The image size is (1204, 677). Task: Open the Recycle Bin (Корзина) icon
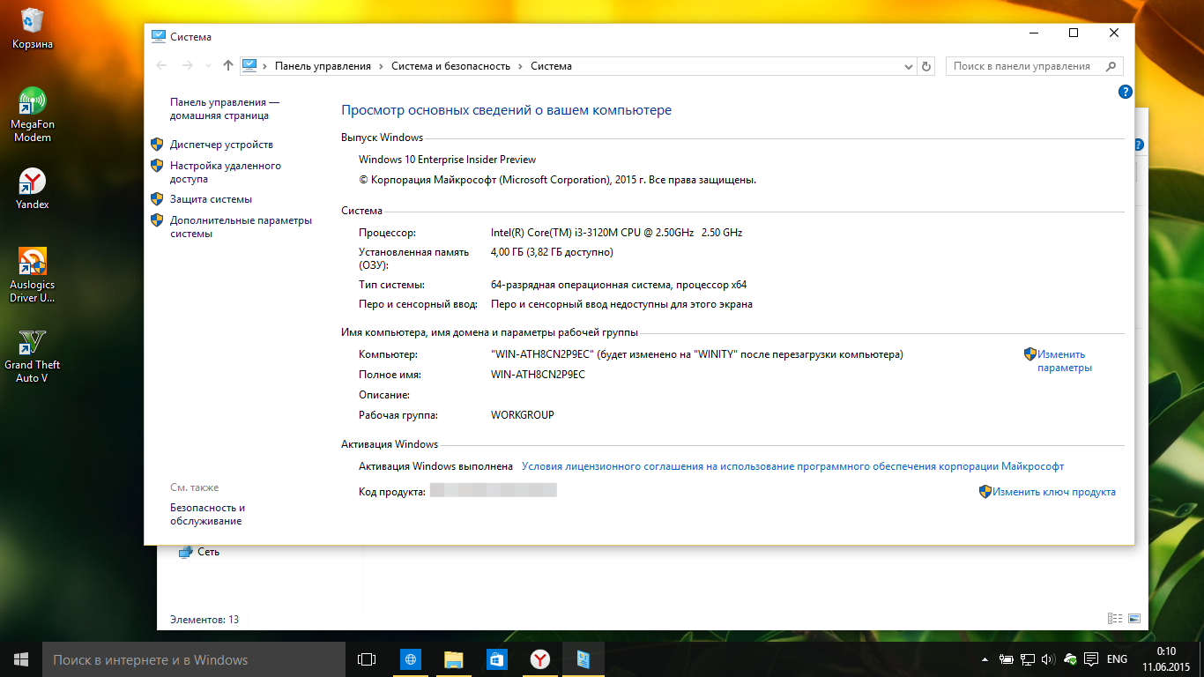click(x=33, y=22)
